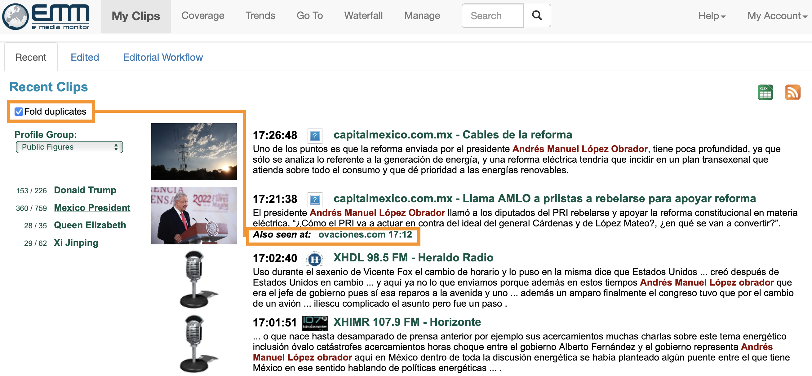This screenshot has width=812, height=376.
Task: Open the Profile Group dropdown
Action: [69, 147]
